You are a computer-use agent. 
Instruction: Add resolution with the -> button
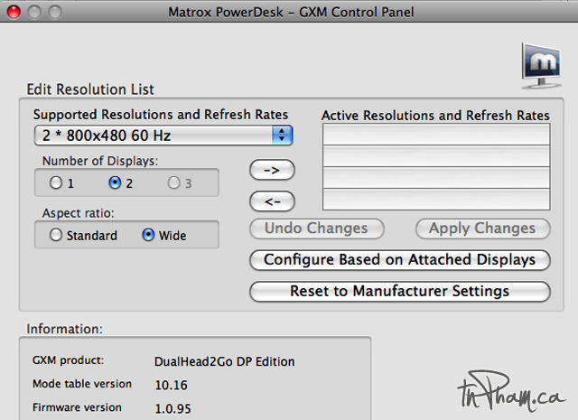(272, 170)
